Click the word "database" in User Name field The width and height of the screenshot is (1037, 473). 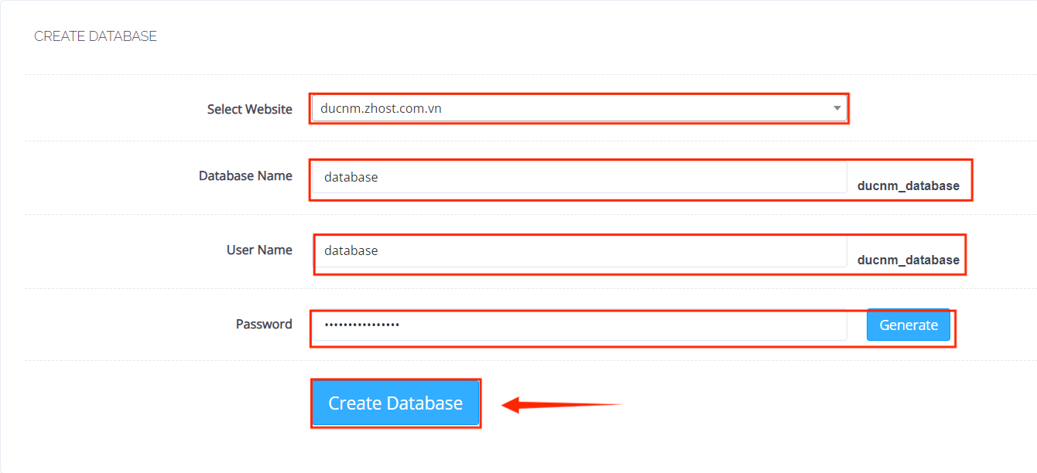click(x=351, y=250)
